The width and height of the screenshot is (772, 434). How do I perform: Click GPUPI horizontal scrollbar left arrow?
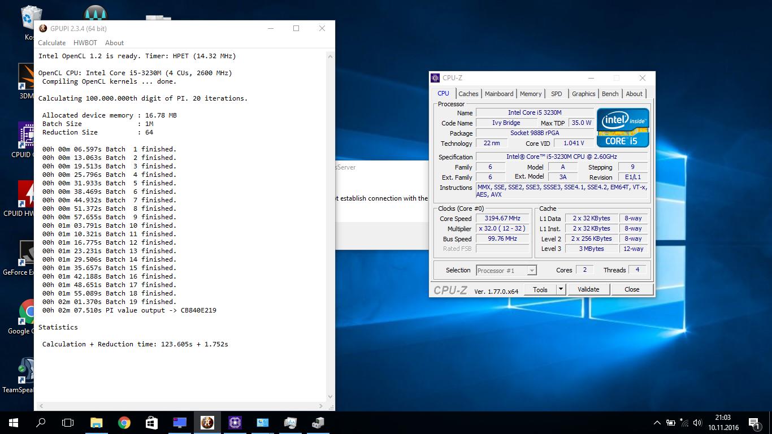click(41, 406)
